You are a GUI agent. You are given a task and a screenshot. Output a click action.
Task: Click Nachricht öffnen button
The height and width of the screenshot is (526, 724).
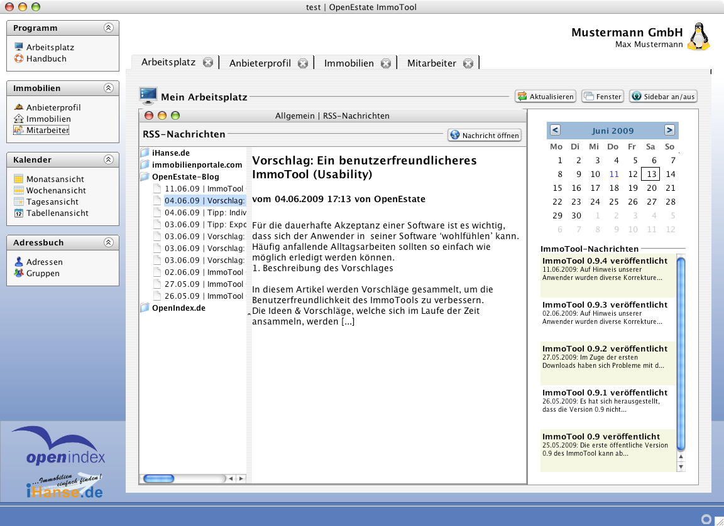(485, 135)
